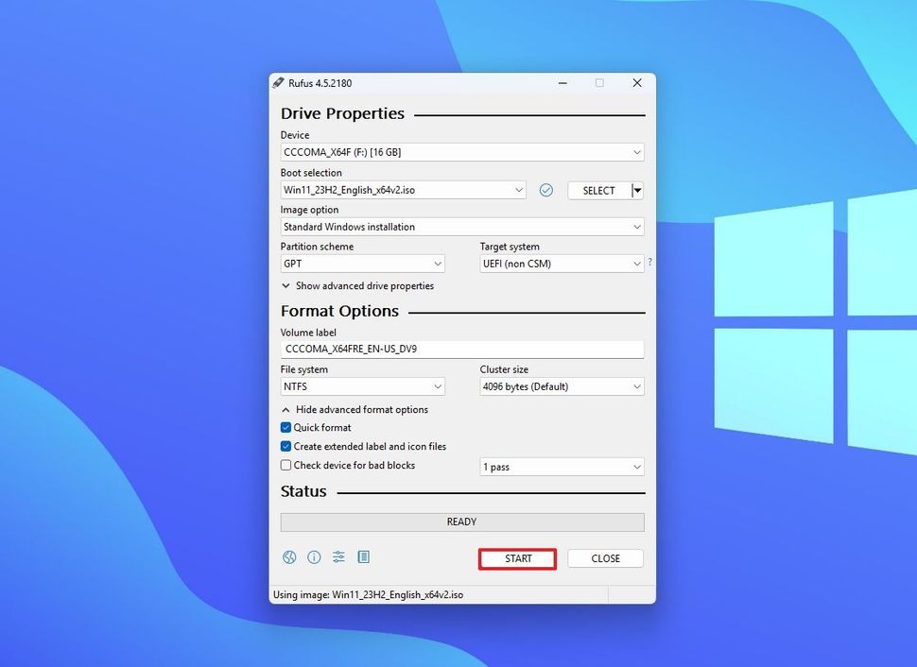The image size is (917, 667).
Task: Open the Cluster size dropdown
Action: [562, 386]
